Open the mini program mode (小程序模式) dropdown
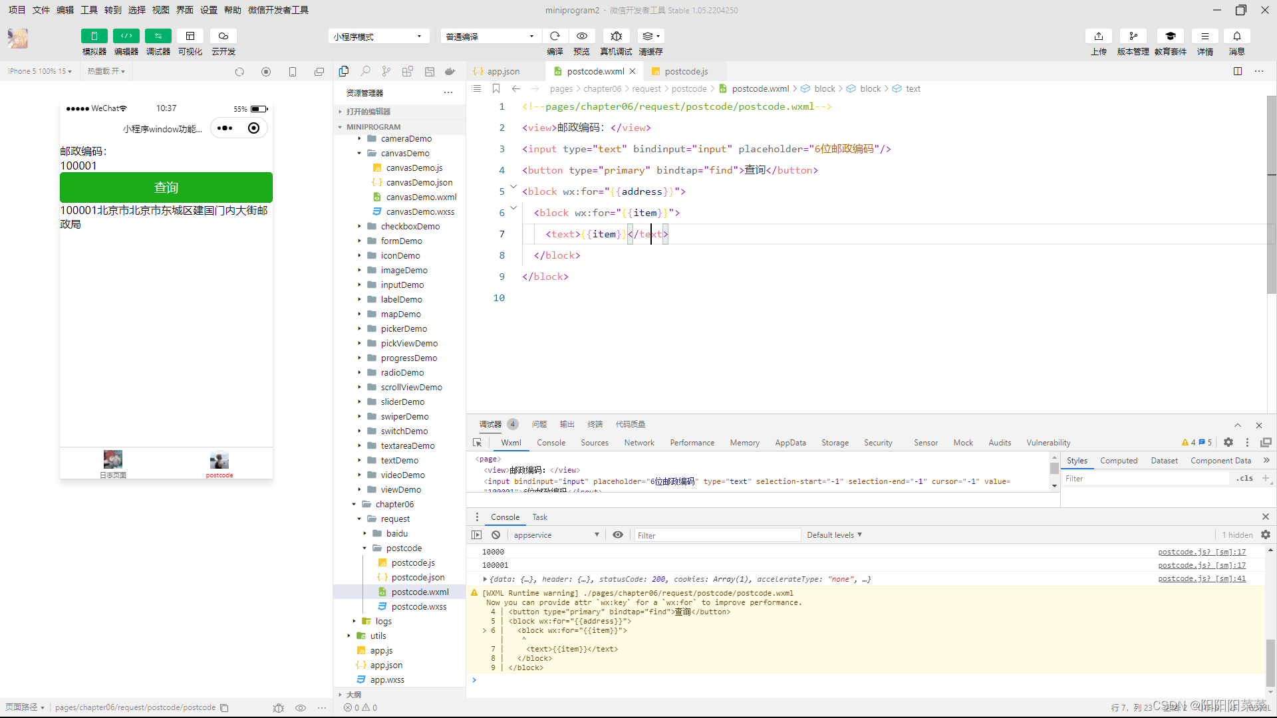 tap(378, 37)
